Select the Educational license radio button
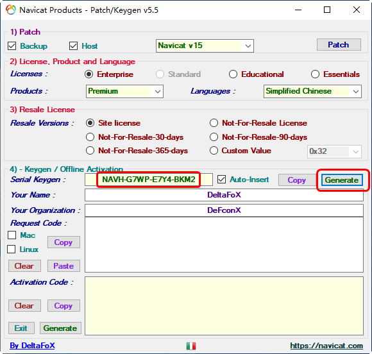The image size is (372, 354). (x=233, y=74)
